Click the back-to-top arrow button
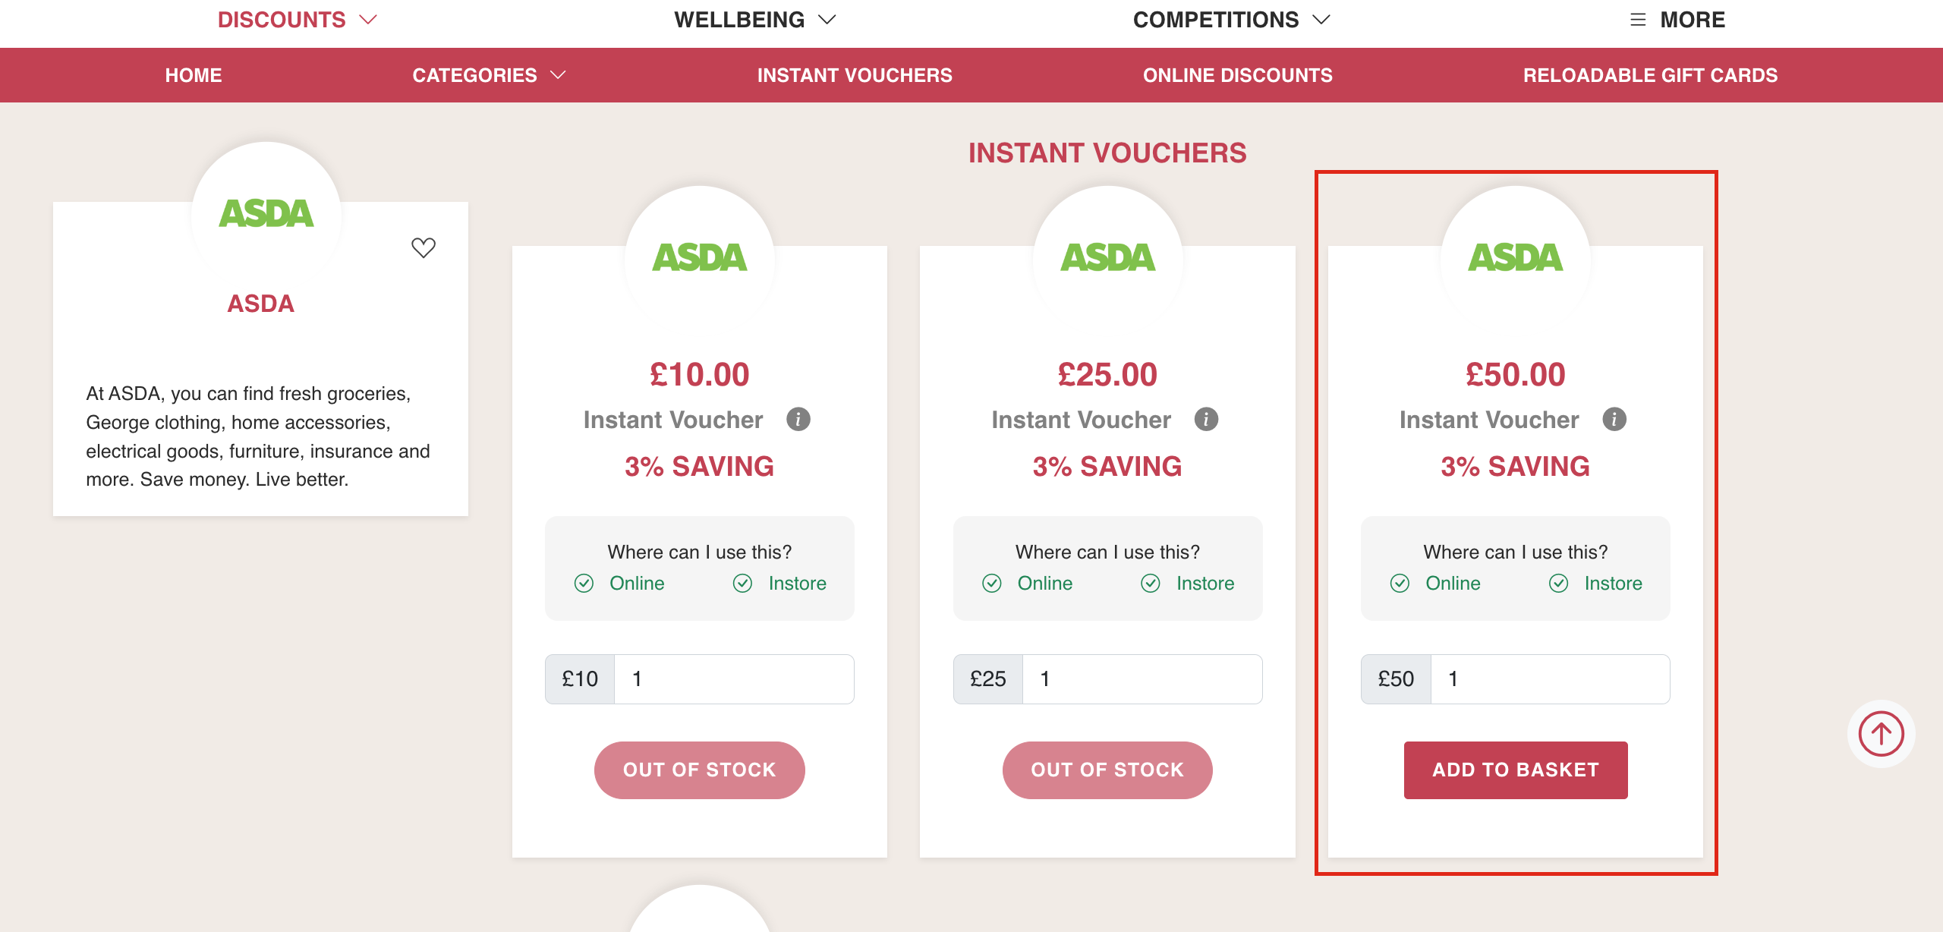The image size is (1943, 932). pos(1881,733)
